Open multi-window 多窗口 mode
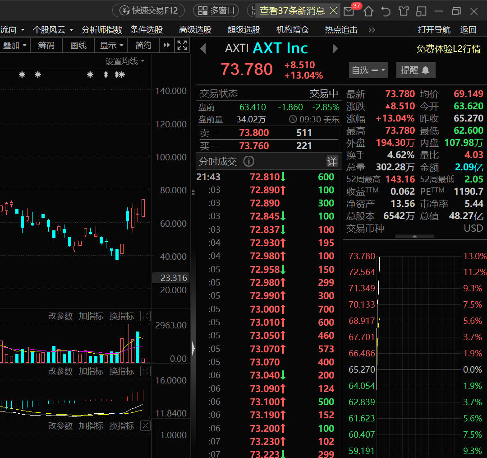This screenshot has width=487, height=458. [x=216, y=10]
